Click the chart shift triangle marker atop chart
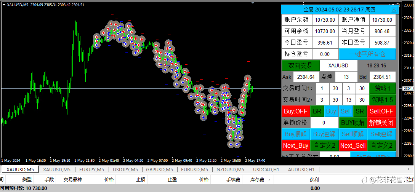Viewport: 415px width, 193px height. (252, 2)
